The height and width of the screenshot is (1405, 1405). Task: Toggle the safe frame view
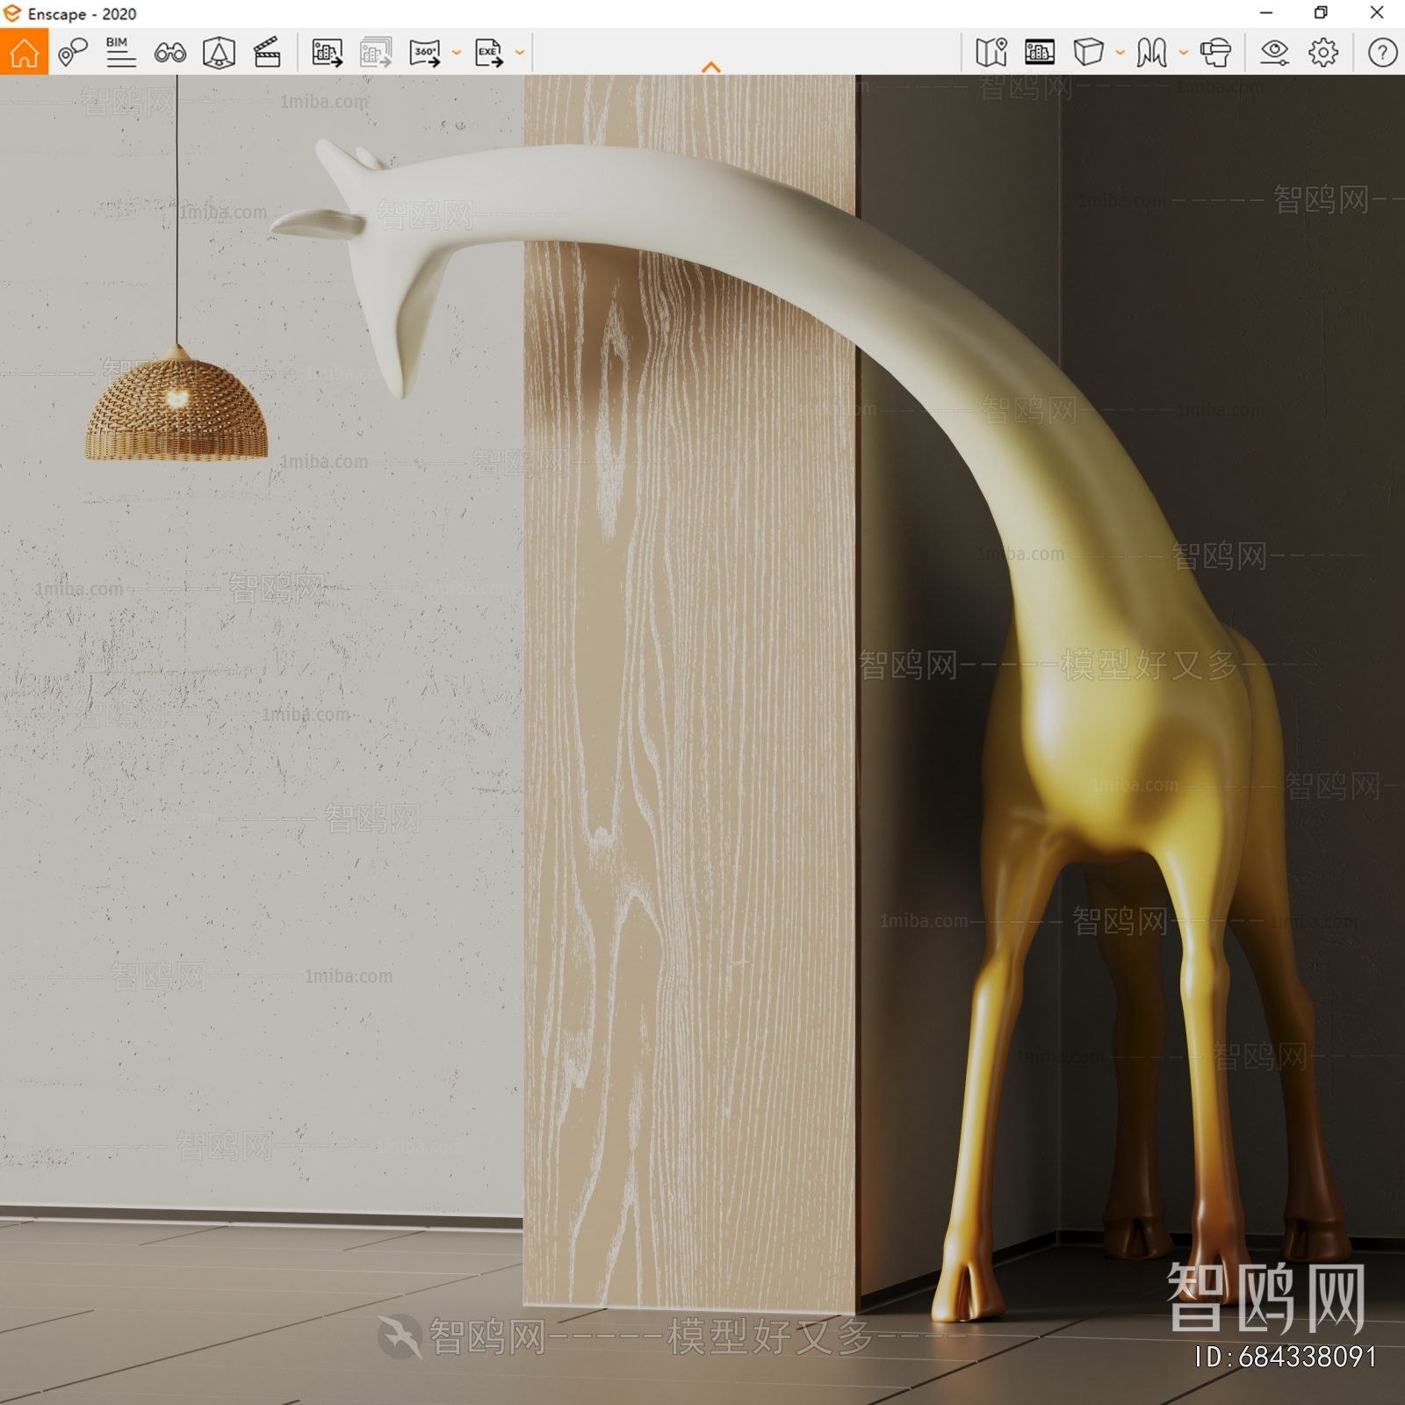1040,53
